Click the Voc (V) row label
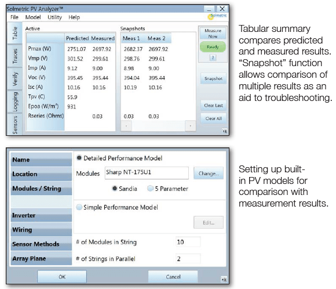 36,77
